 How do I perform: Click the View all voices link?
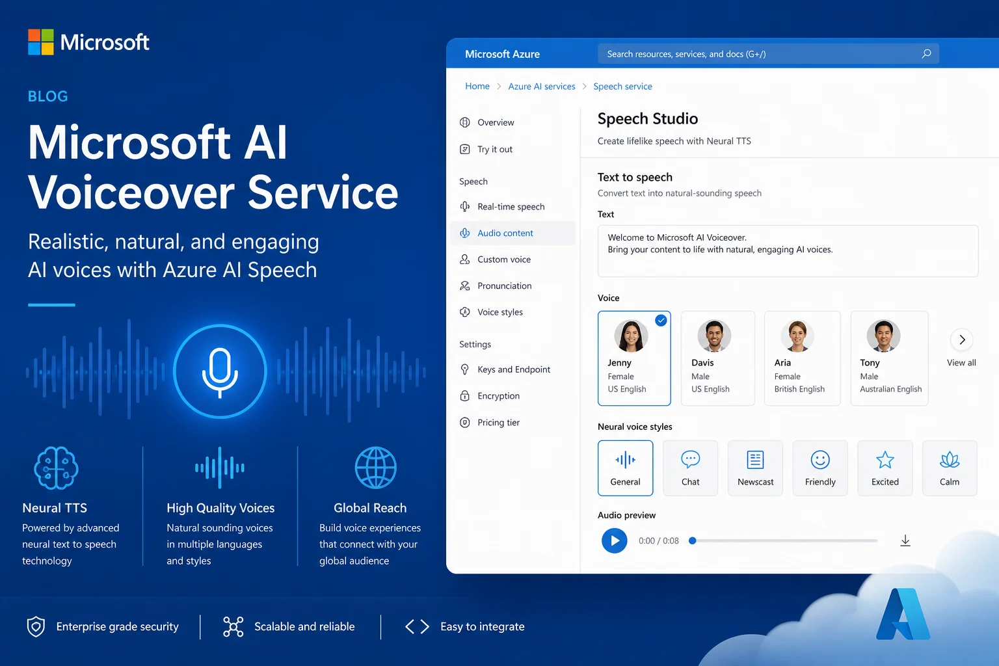pos(961,363)
